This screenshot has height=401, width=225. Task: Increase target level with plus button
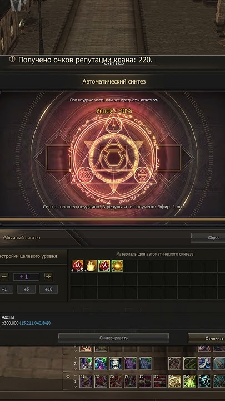click(48, 276)
